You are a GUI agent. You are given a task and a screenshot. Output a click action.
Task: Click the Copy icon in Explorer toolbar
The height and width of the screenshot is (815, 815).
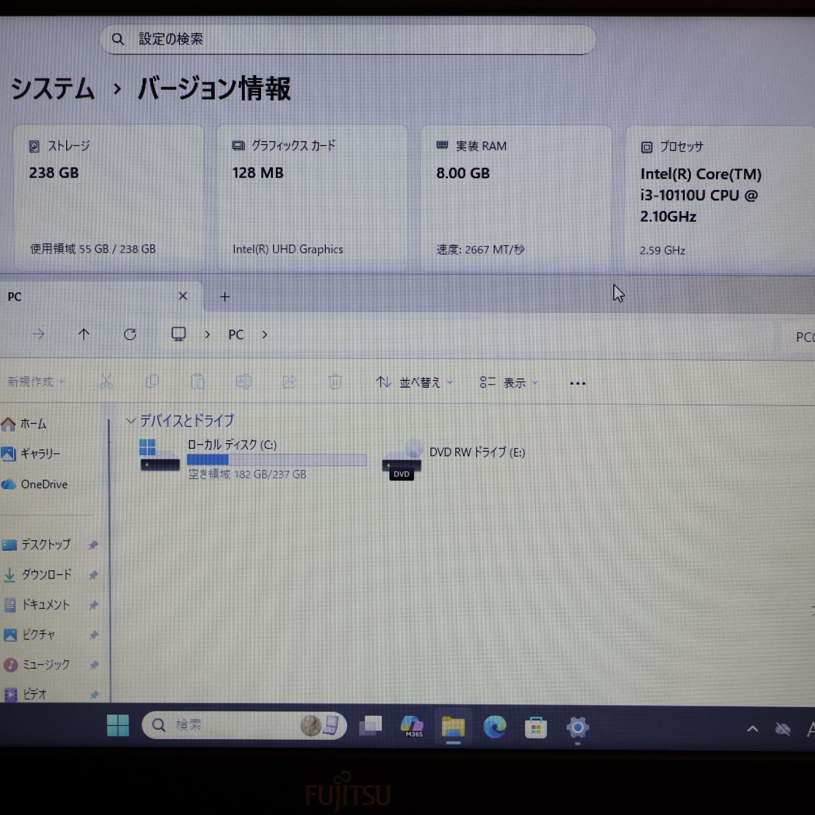coord(152,382)
